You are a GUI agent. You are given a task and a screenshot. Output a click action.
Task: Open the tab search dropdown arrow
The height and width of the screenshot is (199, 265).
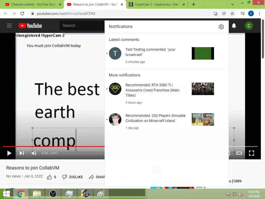233,4
